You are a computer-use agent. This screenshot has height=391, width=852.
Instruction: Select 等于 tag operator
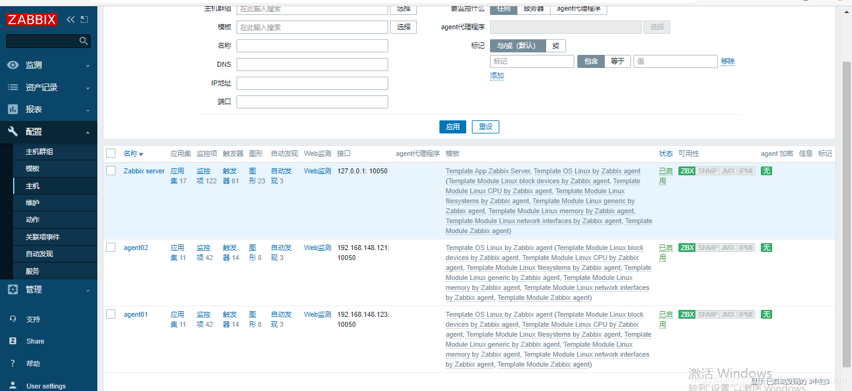(617, 61)
